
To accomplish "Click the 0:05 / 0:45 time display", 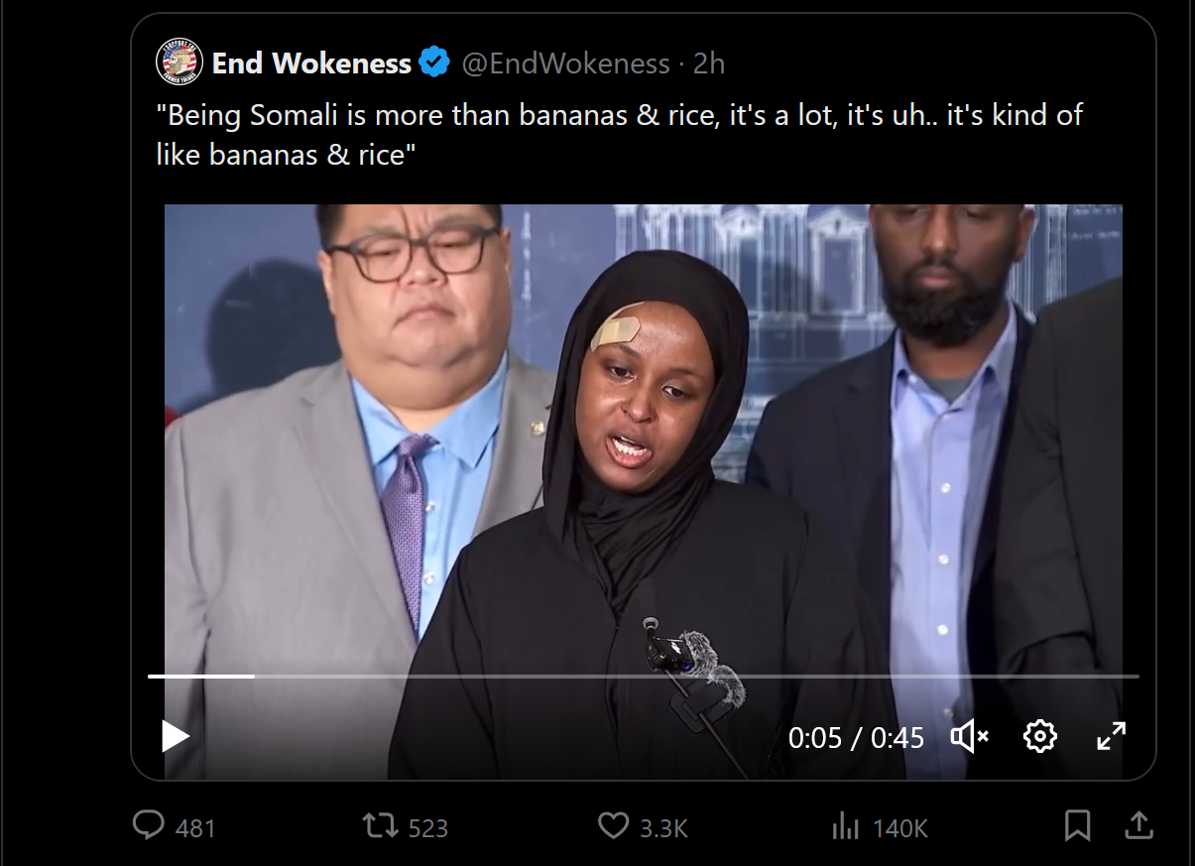I will [856, 737].
